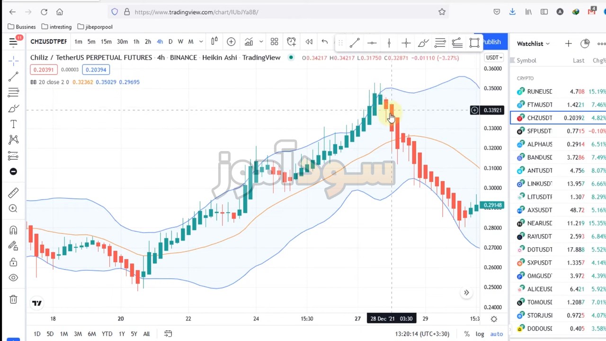
Task: Set date range to 1D
Action: [37, 334]
